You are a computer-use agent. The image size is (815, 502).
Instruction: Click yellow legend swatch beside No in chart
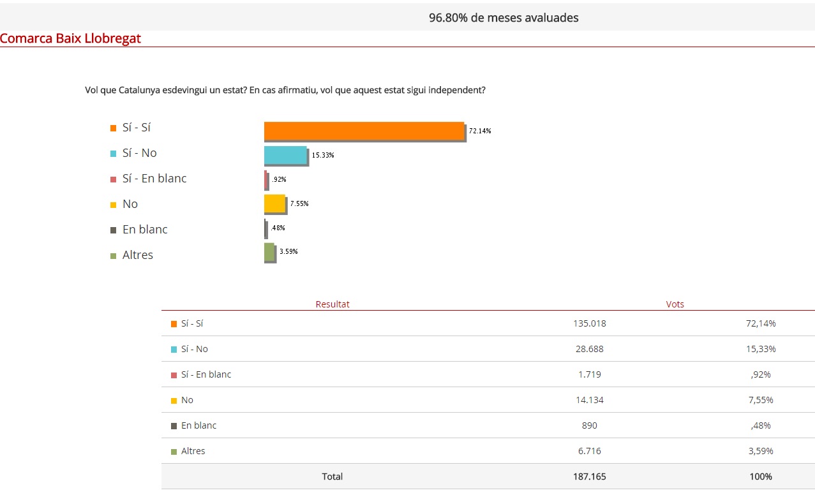(113, 205)
